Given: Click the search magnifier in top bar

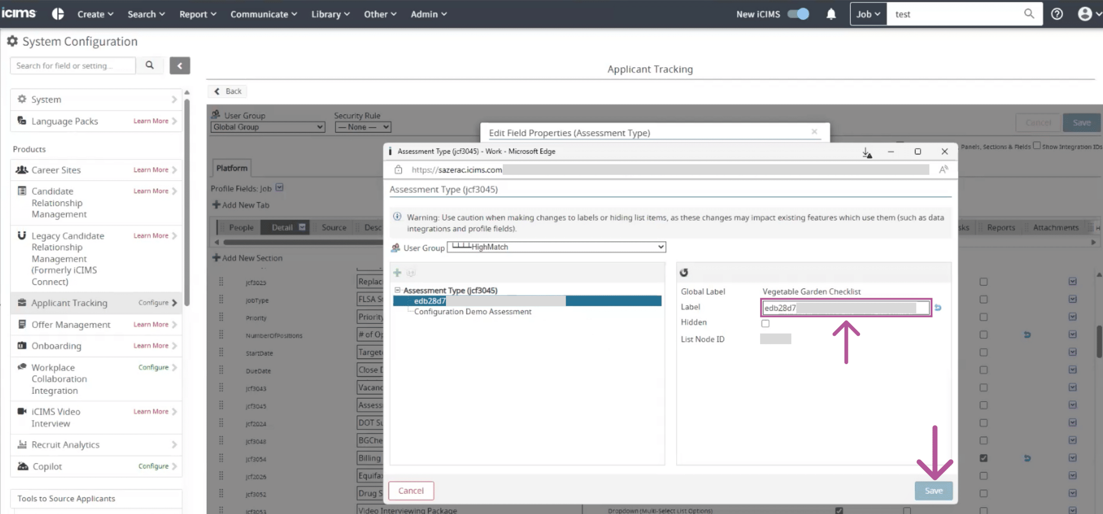Looking at the screenshot, I should (1029, 14).
